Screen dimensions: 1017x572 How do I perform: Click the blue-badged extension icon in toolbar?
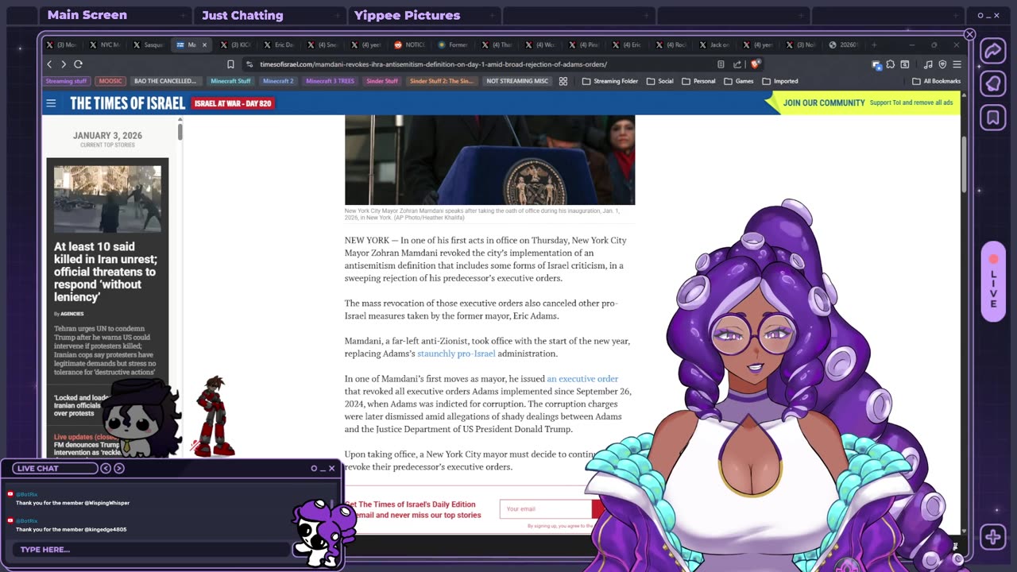click(876, 64)
